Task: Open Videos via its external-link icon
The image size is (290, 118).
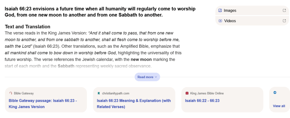Action: click(284, 21)
